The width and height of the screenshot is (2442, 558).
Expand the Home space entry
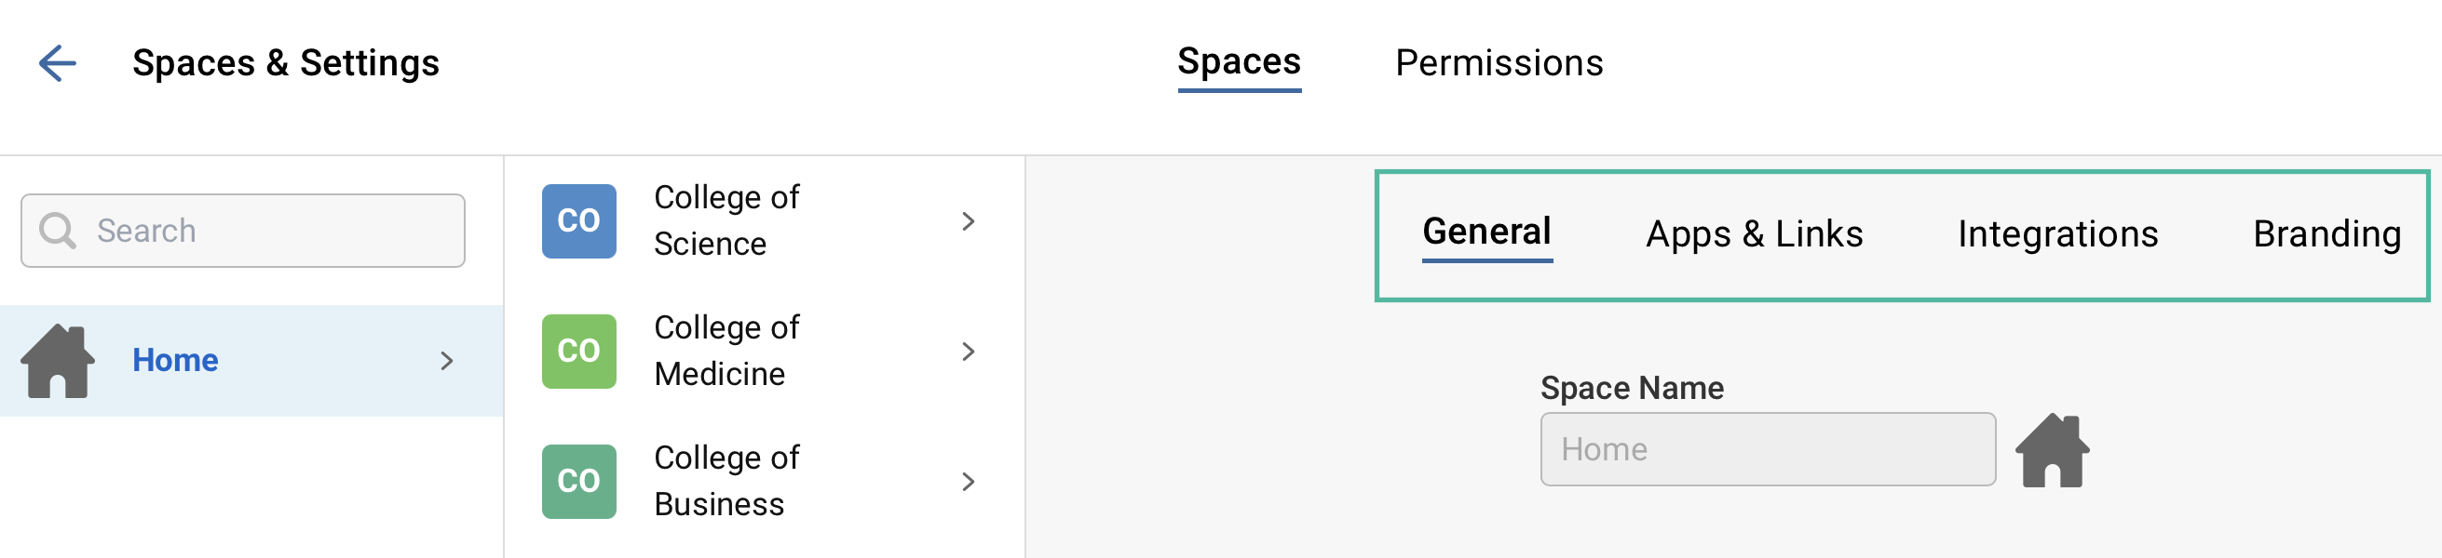445,361
